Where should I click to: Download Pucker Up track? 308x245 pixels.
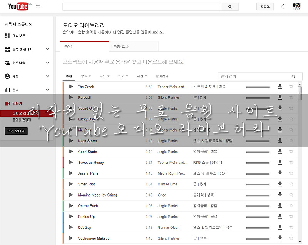tap(280, 217)
